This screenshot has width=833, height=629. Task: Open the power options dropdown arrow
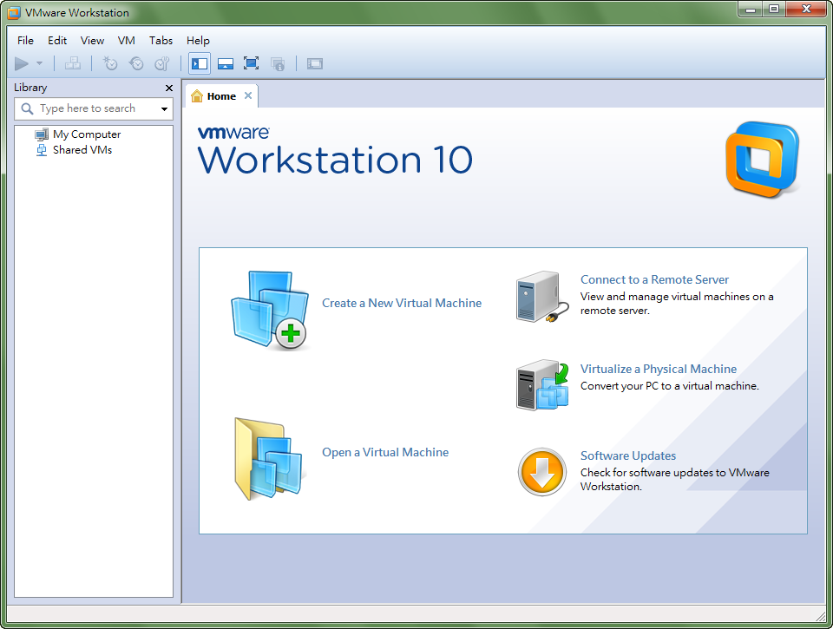(x=39, y=63)
